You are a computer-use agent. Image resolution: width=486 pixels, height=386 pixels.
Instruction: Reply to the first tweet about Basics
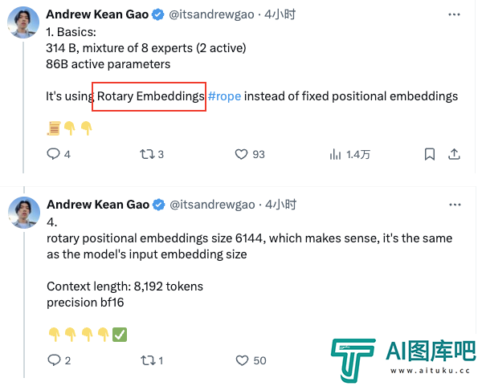pos(54,154)
